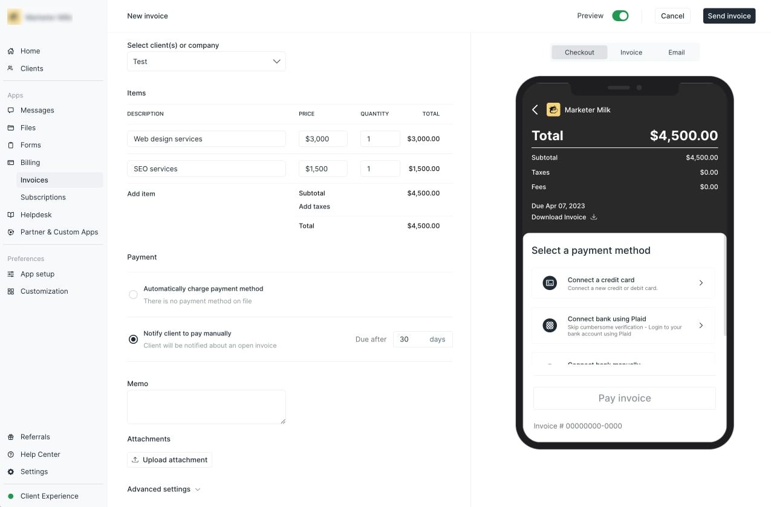Select the App setup icon under Preferences

coord(11,274)
